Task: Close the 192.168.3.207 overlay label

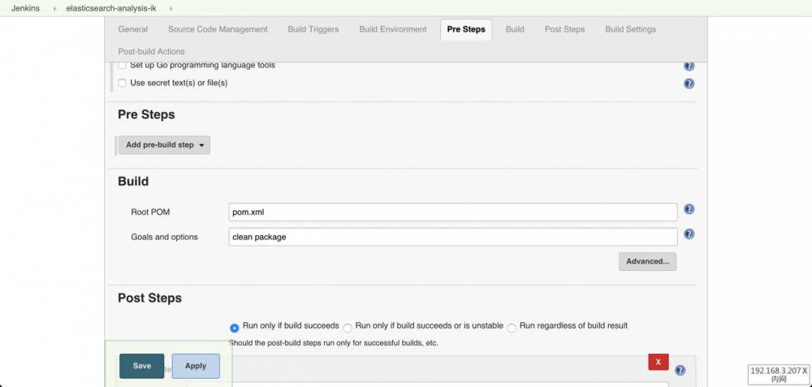Action: 805,371
